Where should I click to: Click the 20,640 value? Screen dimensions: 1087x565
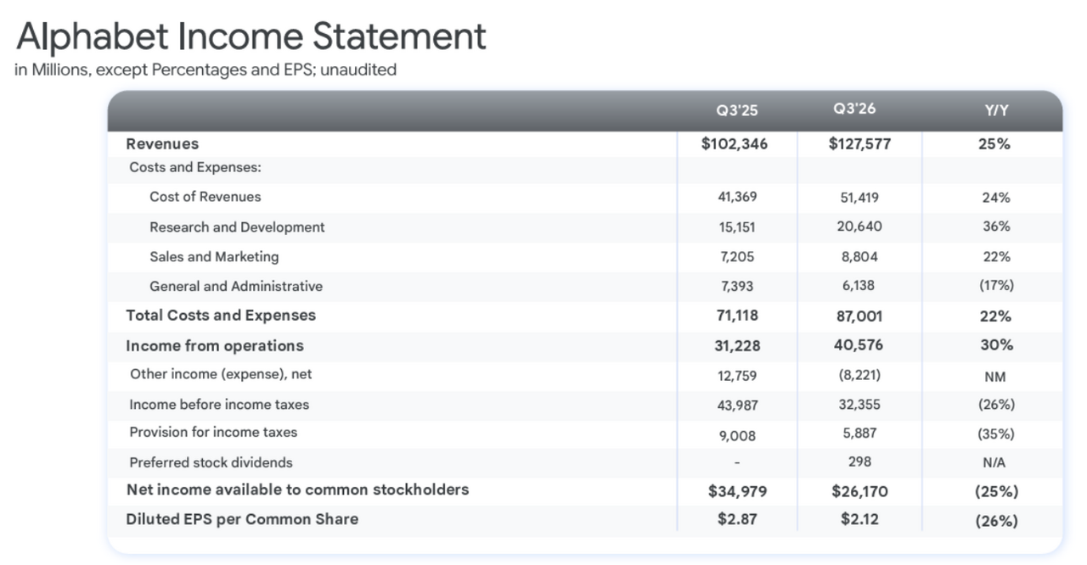click(860, 227)
